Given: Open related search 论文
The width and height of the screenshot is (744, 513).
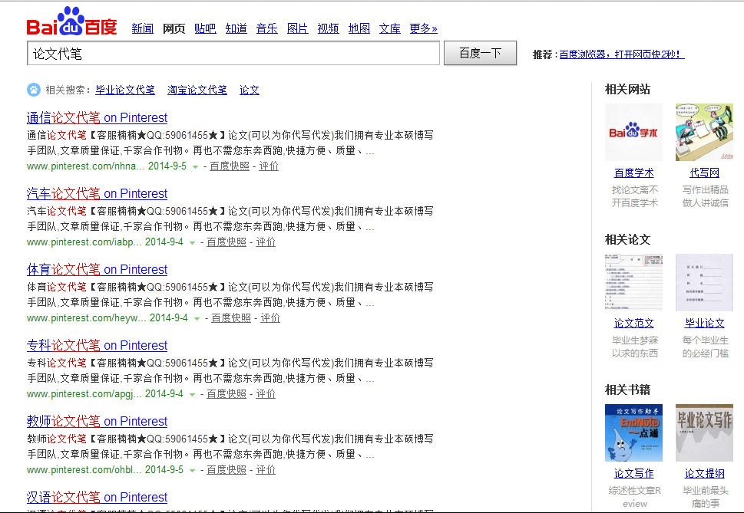Looking at the screenshot, I should click(x=249, y=90).
